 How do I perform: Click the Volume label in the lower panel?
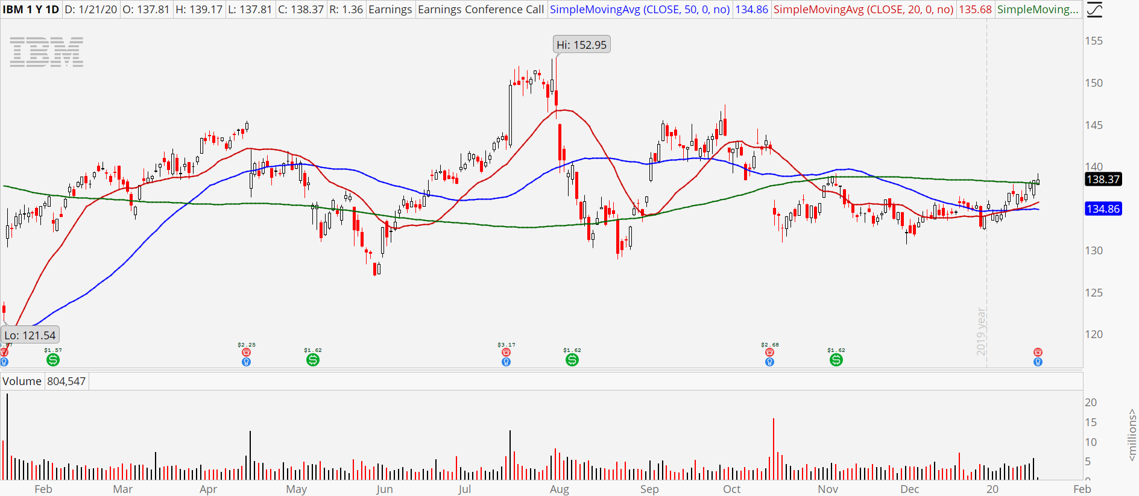(22, 381)
